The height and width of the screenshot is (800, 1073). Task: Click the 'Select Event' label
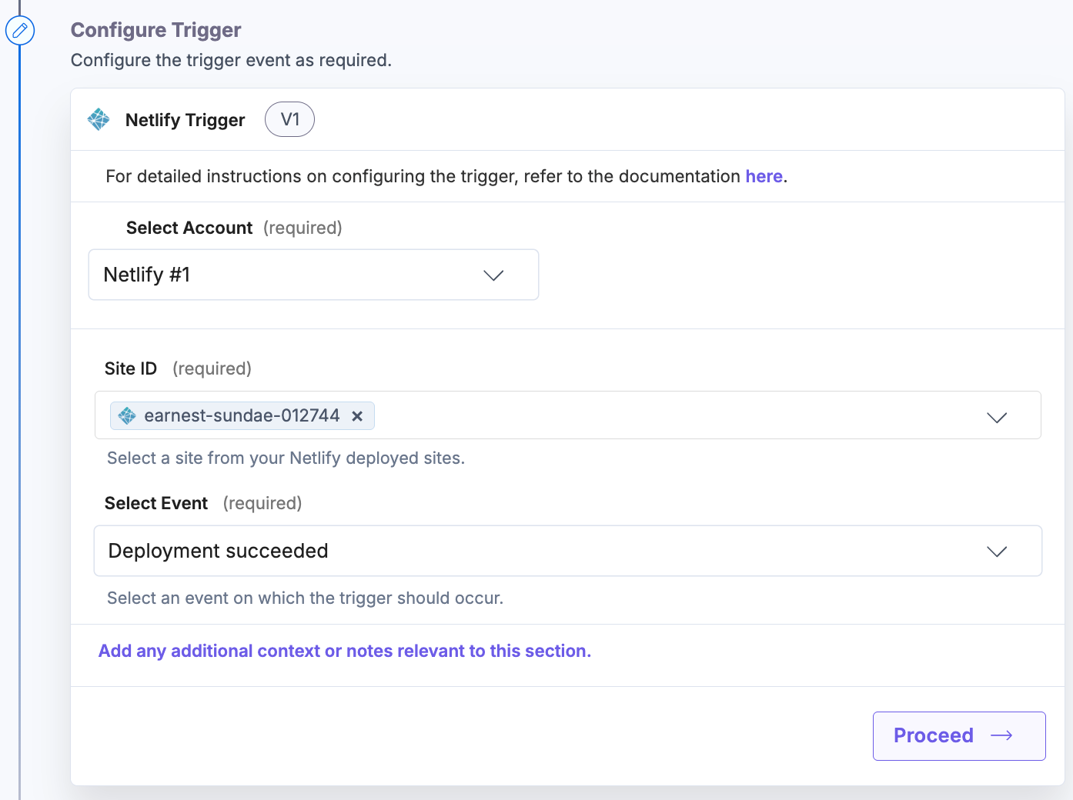[x=156, y=503]
